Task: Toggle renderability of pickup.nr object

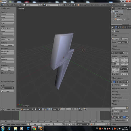Action: tap(128, 19)
